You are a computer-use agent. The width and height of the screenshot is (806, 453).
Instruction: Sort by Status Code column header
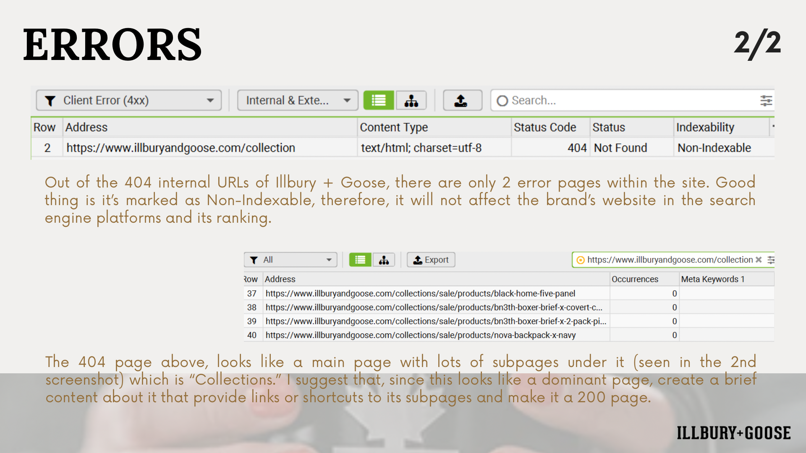pyautogui.click(x=544, y=128)
